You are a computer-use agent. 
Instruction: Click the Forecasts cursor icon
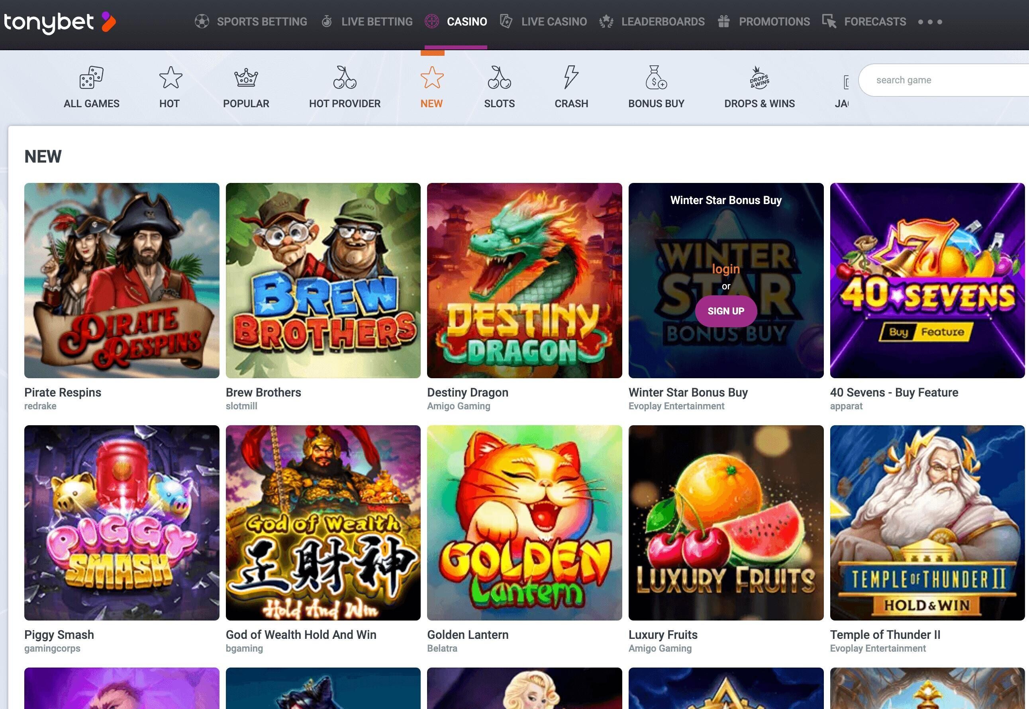[x=829, y=22]
